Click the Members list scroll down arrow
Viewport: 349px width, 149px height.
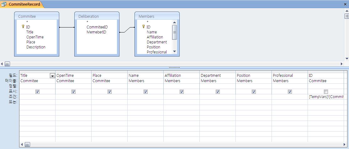[x=174, y=52]
